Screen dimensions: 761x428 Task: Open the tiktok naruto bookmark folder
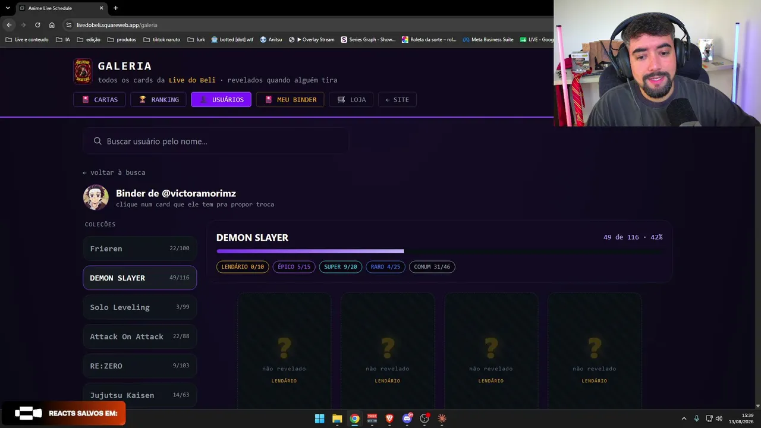[161, 40]
